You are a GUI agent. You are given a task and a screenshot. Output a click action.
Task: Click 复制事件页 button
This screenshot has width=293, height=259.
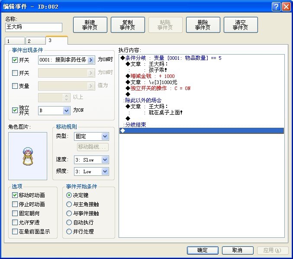click(x=128, y=25)
